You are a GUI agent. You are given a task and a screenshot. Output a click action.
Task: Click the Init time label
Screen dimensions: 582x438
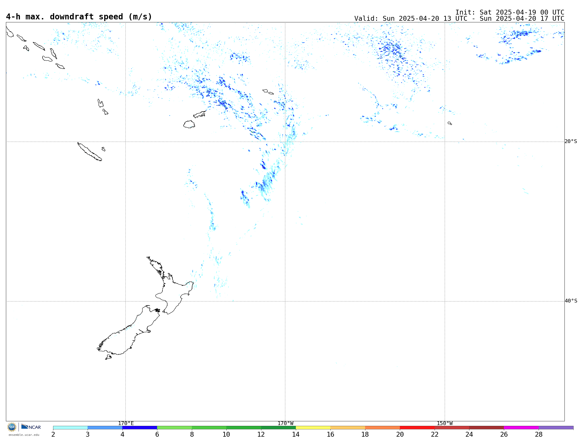click(x=510, y=12)
